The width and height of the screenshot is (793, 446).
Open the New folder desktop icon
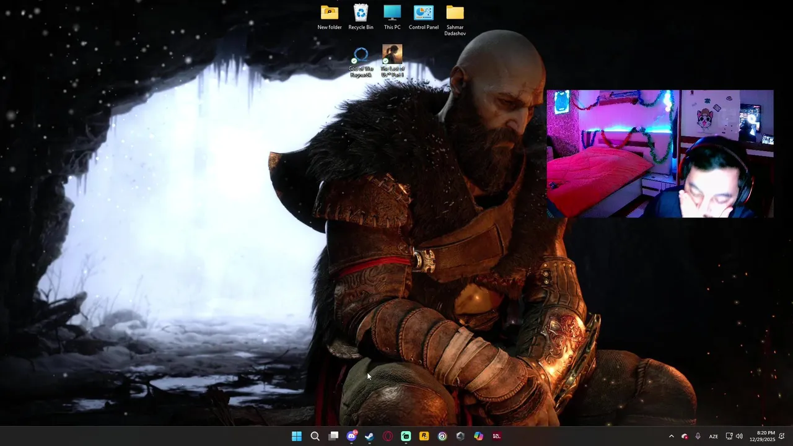point(330,17)
